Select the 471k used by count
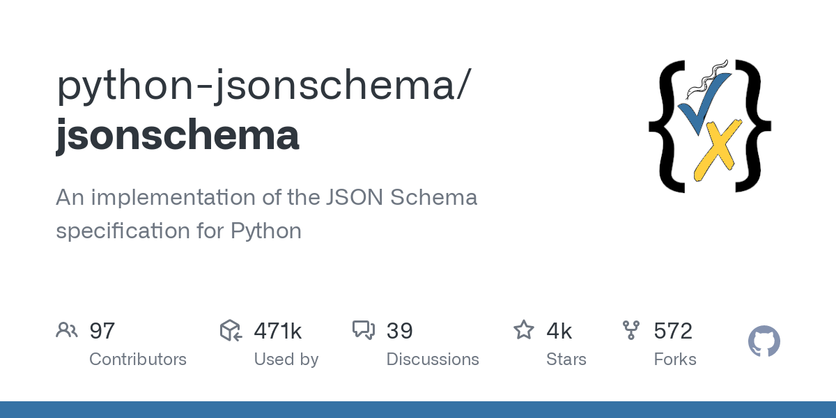Viewport: 836px width, 418px height. pyautogui.click(x=278, y=331)
